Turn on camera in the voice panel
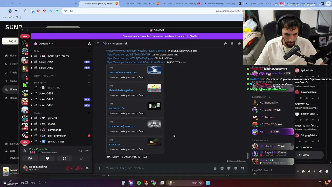This screenshot has height=187, width=332. [x=30, y=158]
